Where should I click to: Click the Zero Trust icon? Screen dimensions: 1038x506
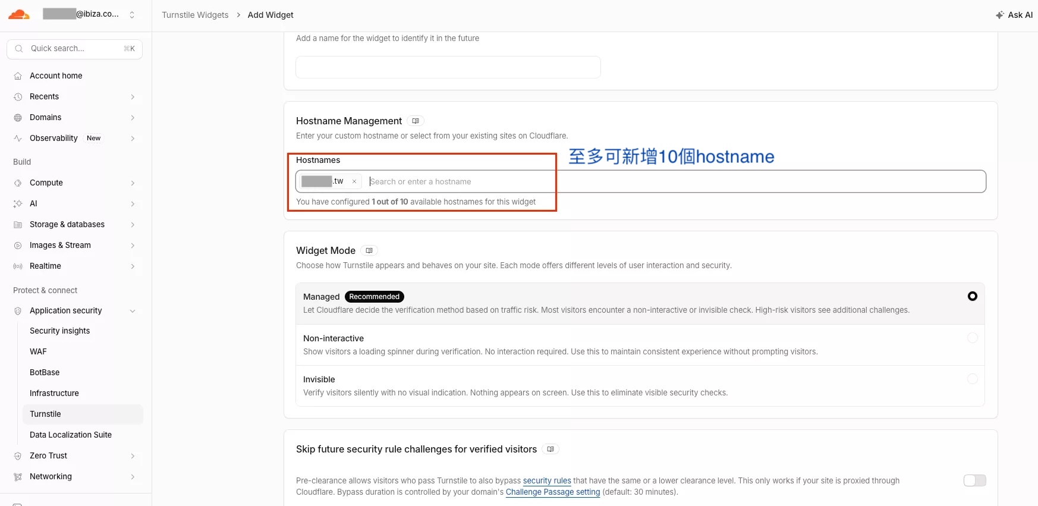coord(18,456)
